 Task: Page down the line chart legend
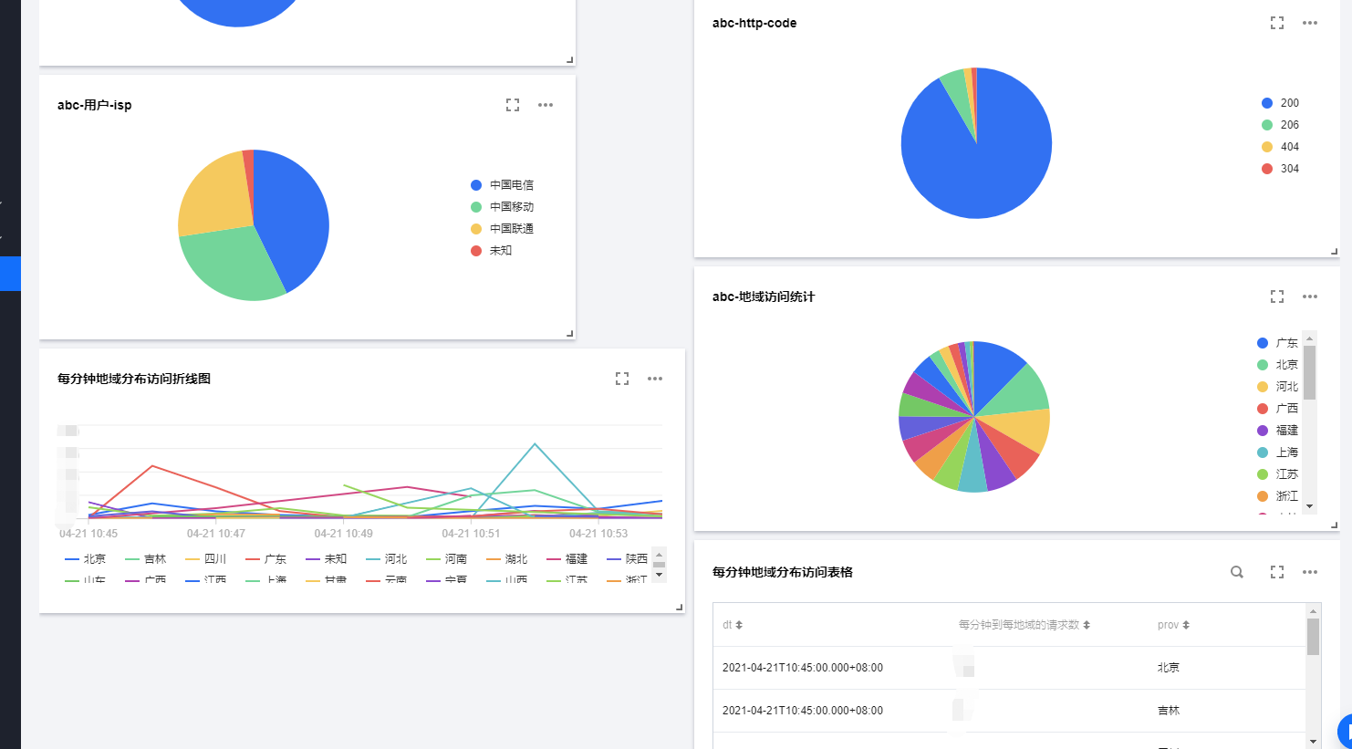click(660, 576)
